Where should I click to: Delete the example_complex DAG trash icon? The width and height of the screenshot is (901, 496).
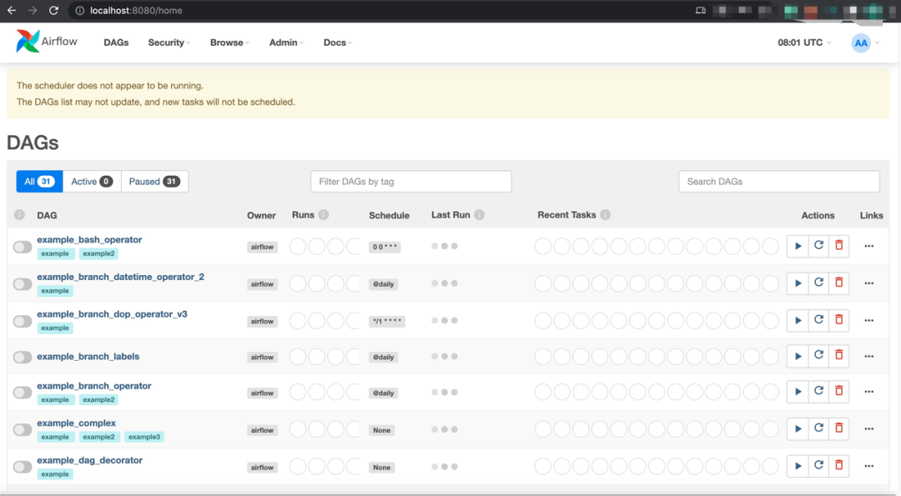pos(839,428)
